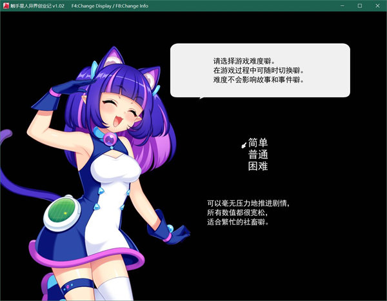Click the difficulty description text at bottom

click(248, 212)
